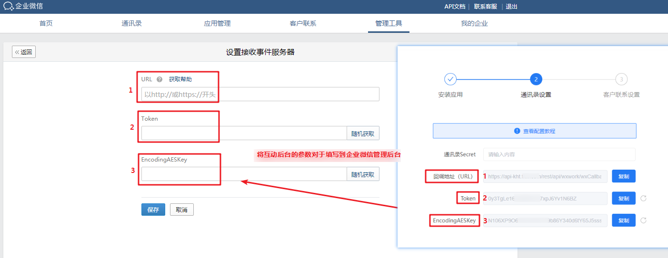
Task: Click refresh icon next to Token copy button
Action: click(x=643, y=198)
